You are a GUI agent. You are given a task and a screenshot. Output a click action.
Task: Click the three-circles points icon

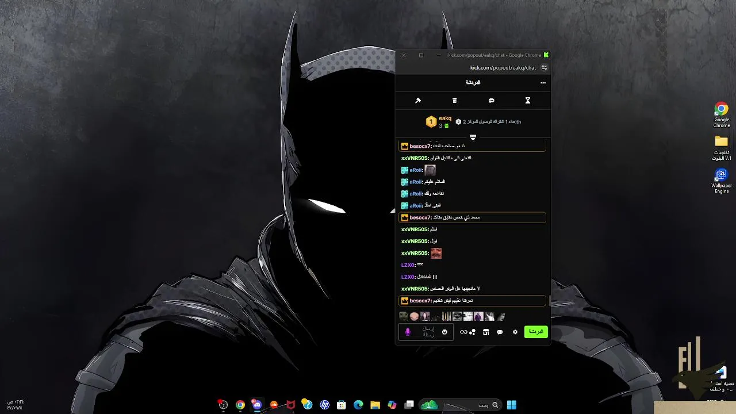click(x=473, y=332)
